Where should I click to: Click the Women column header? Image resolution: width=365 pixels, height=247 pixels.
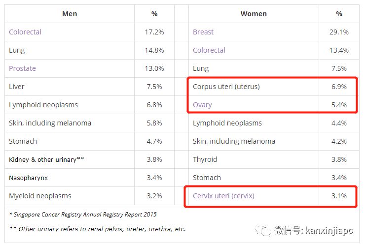(x=254, y=14)
